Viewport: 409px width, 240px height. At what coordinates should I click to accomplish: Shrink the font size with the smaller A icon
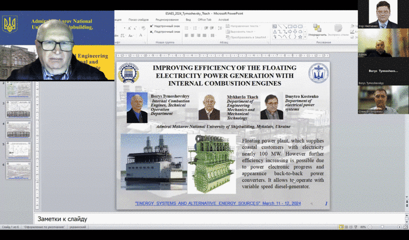pyautogui.click(x=135, y=29)
